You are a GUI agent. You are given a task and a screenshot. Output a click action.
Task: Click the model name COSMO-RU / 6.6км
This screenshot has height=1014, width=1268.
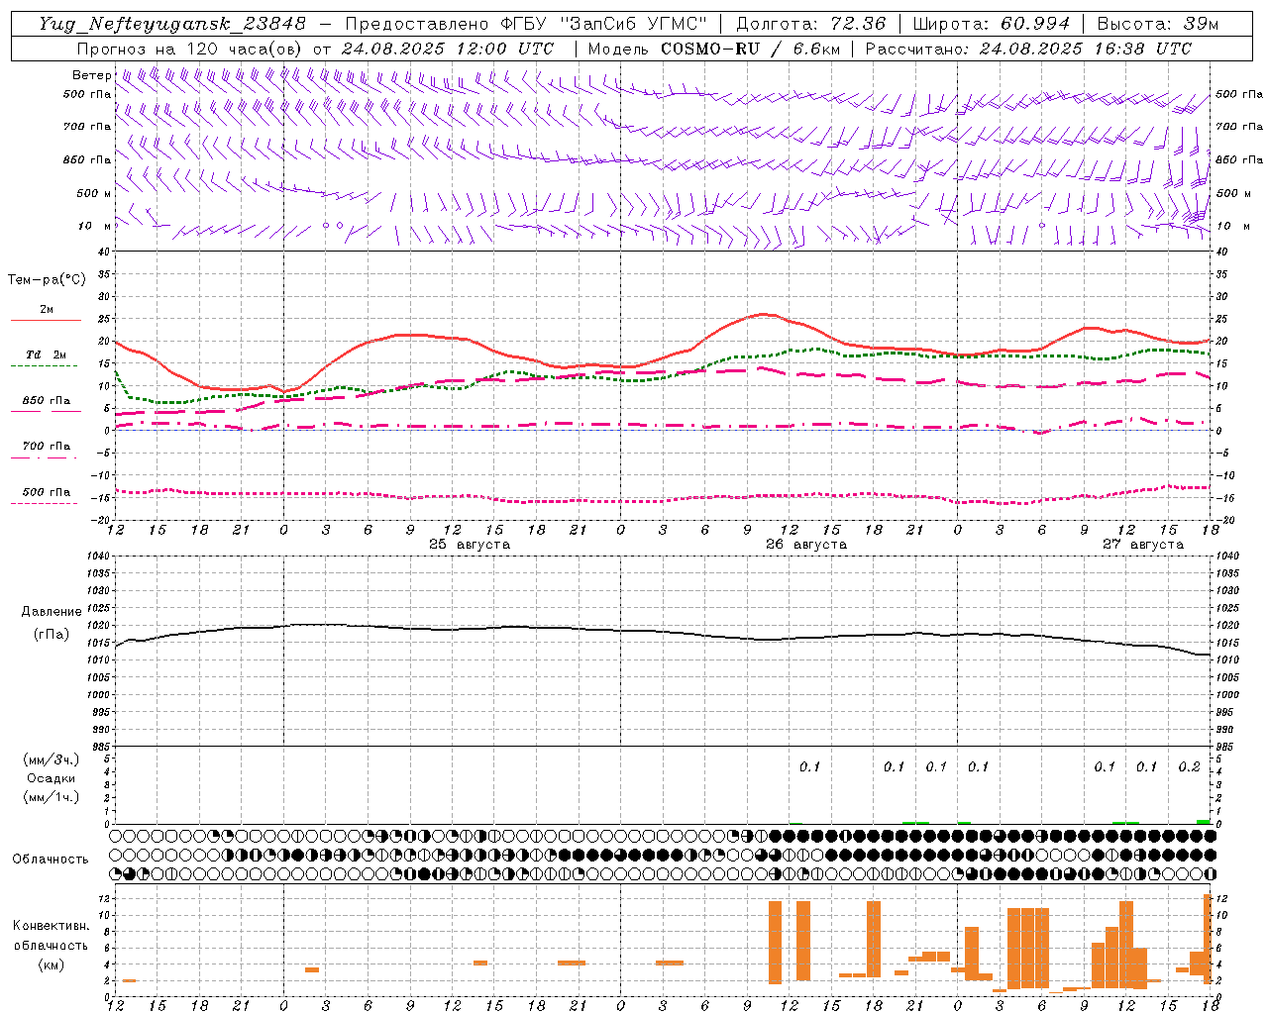(750, 49)
